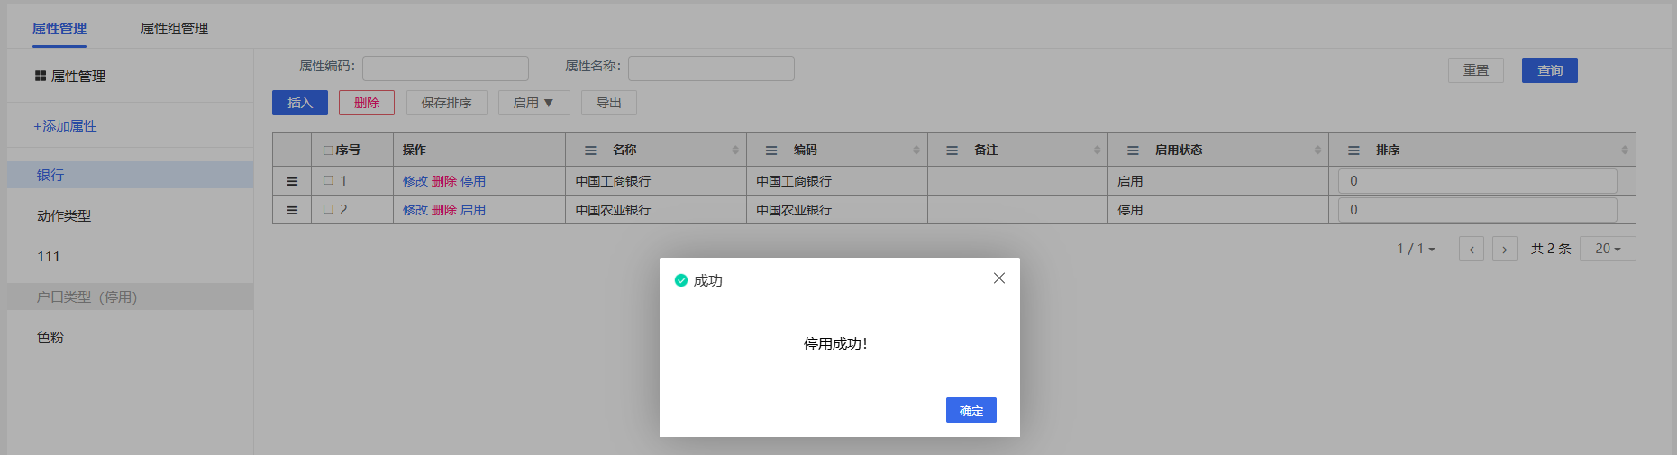Focus the 属性名称 input field
This screenshot has height=455, width=1677.
click(x=711, y=68)
